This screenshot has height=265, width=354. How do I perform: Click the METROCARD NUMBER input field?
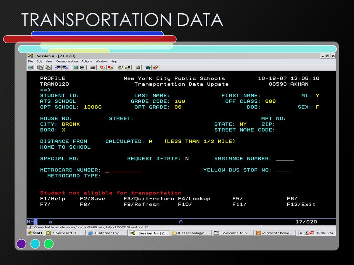pyautogui.click(x=124, y=170)
